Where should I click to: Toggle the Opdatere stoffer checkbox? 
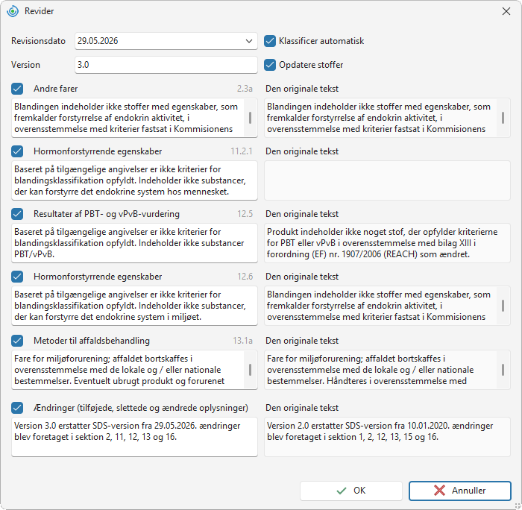[270, 65]
